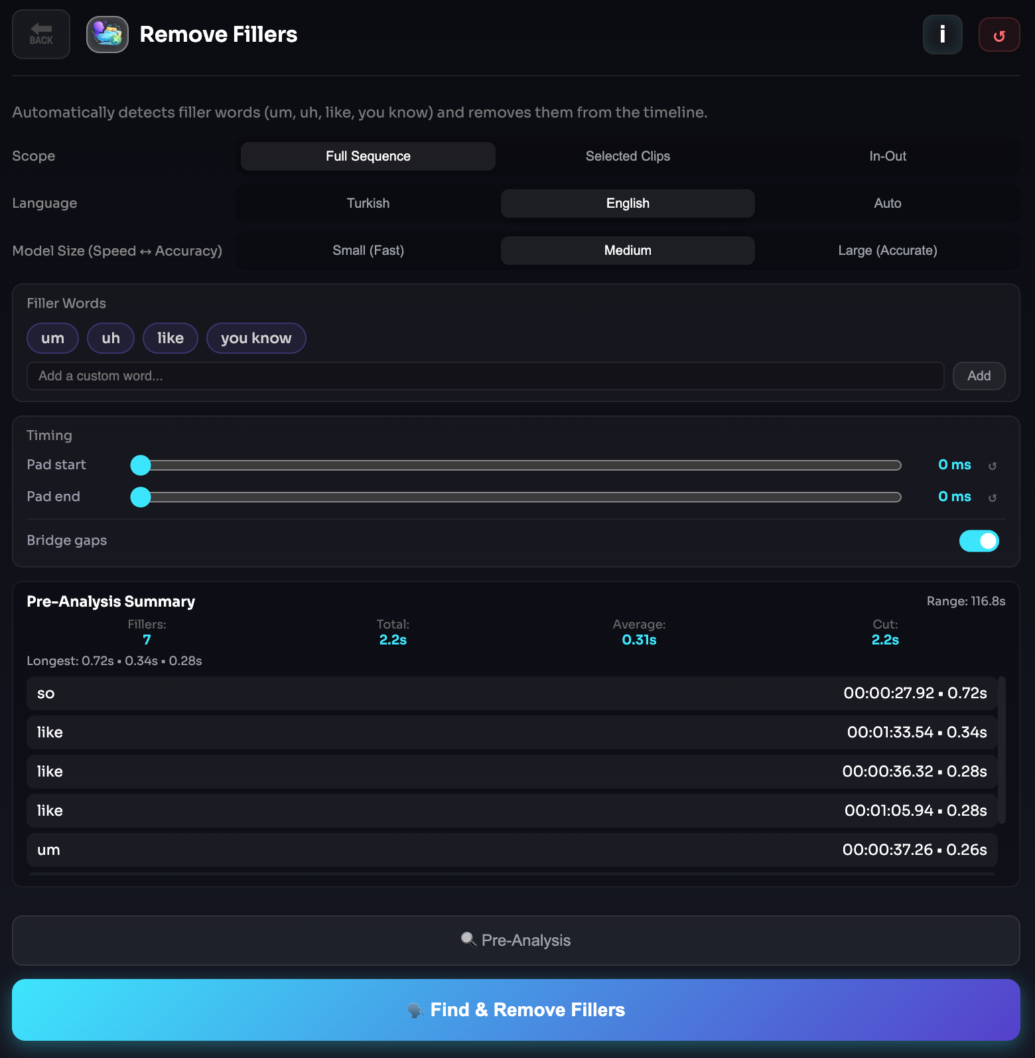1035x1058 pixels.
Task: Select the 'so' filler at 00:00:27.92
Action: pyautogui.click(x=512, y=694)
